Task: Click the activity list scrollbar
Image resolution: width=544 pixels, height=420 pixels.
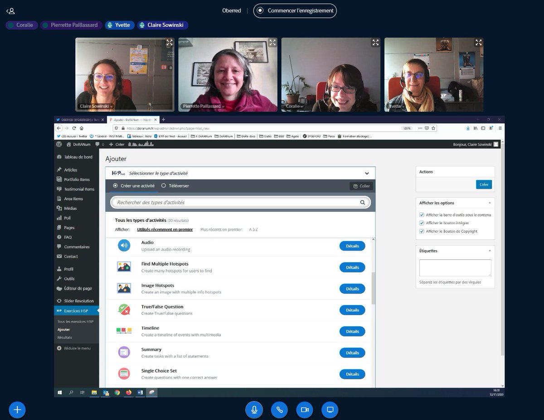Action: click(373, 288)
